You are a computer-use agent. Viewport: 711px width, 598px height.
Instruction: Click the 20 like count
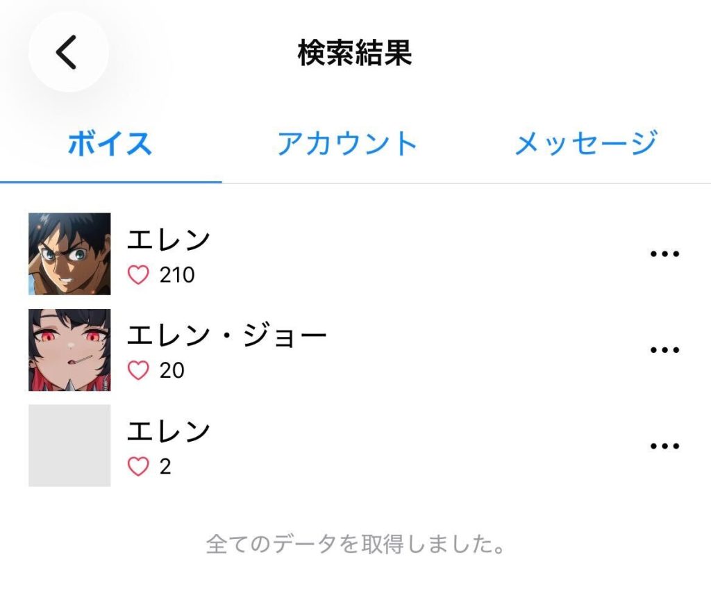[x=172, y=371]
